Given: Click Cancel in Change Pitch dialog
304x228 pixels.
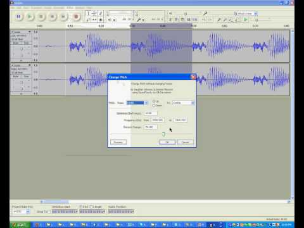Looking at the screenshot, I should [x=185, y=142].
